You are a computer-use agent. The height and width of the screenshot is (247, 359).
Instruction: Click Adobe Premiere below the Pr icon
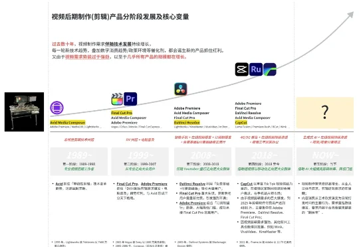click(124, 123)
